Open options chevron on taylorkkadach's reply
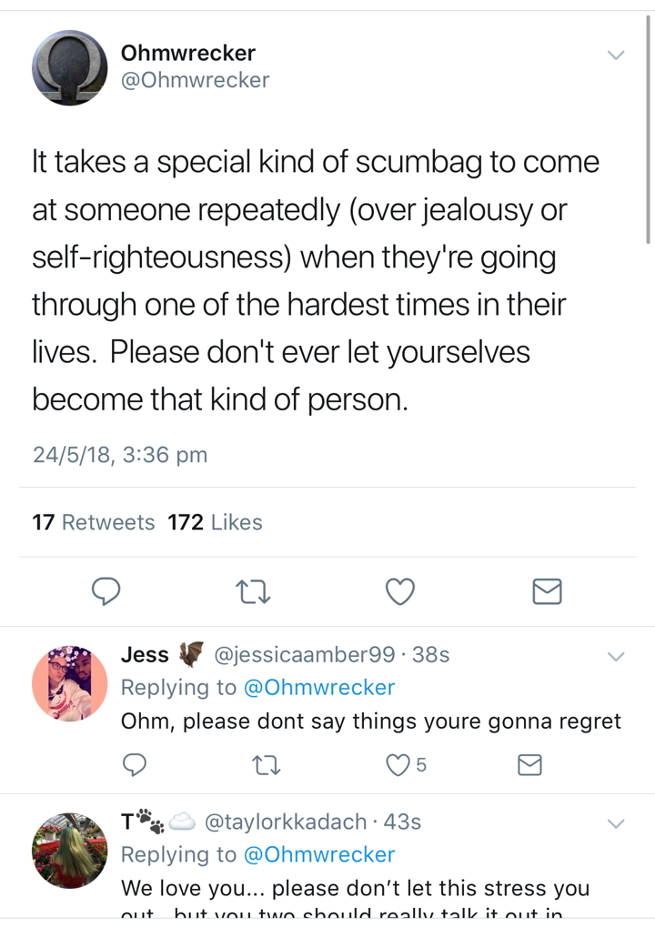The height and width of the screenshot is (928, 655). (616, 823)
